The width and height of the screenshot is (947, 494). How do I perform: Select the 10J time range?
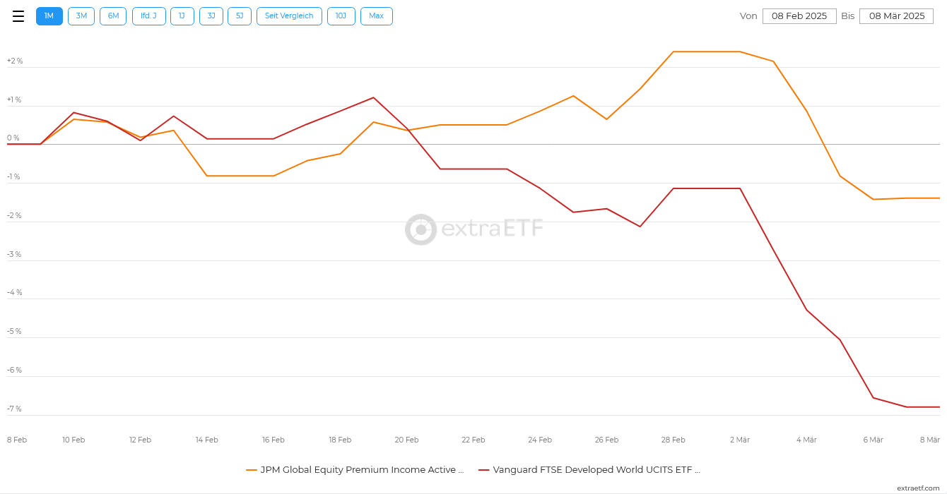click(341, 16)
